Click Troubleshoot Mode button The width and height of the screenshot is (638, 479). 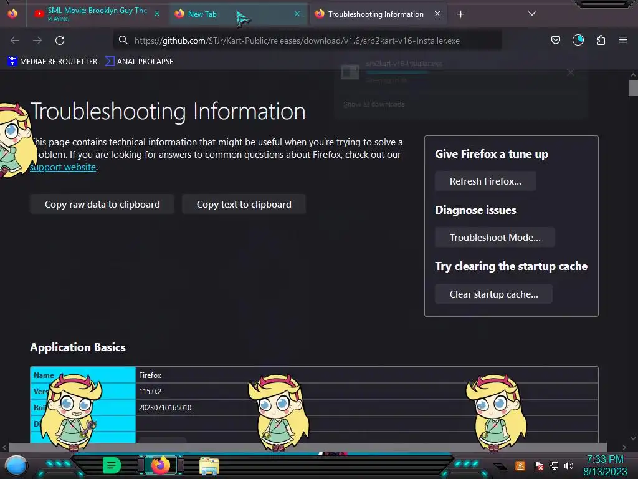pos(495,238)
